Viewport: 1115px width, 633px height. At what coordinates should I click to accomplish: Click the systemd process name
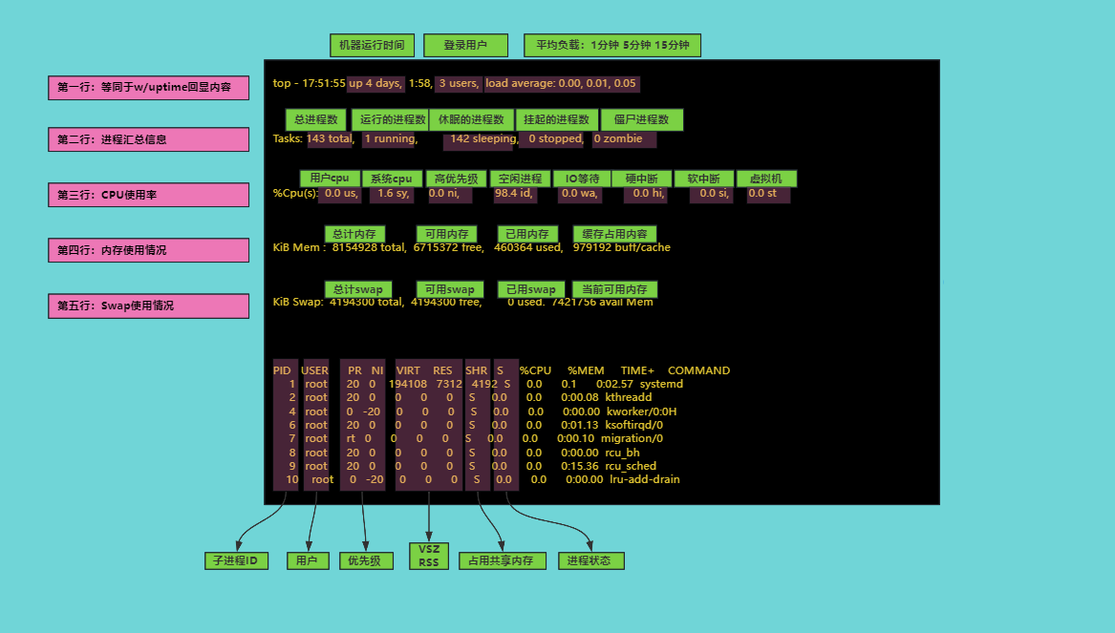(661, 384)
